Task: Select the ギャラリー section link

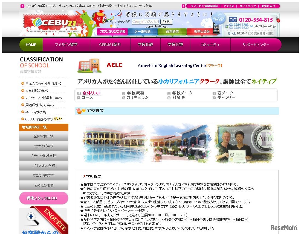Action: click(226, 97)
